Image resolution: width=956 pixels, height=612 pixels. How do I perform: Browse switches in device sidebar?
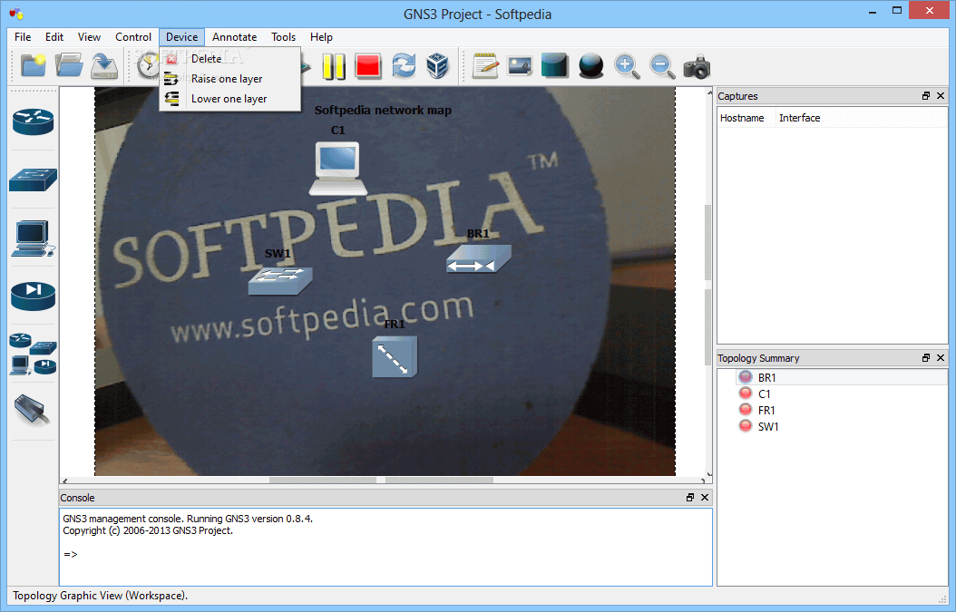33,180
